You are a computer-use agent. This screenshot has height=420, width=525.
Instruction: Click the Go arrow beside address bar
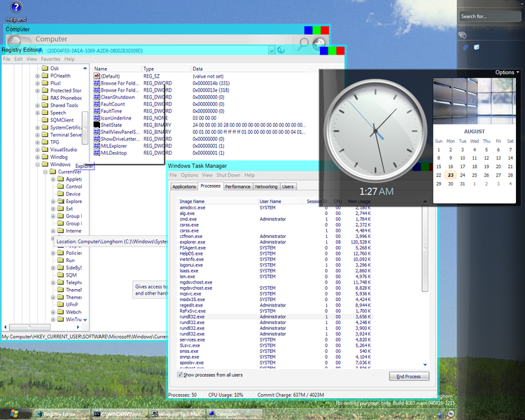click(281, 50)
